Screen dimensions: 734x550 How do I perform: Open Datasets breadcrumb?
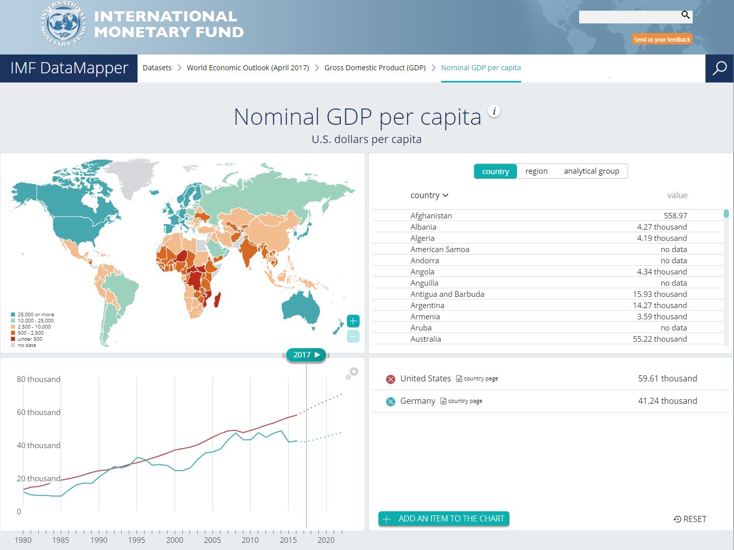click(x=157, y=68)
